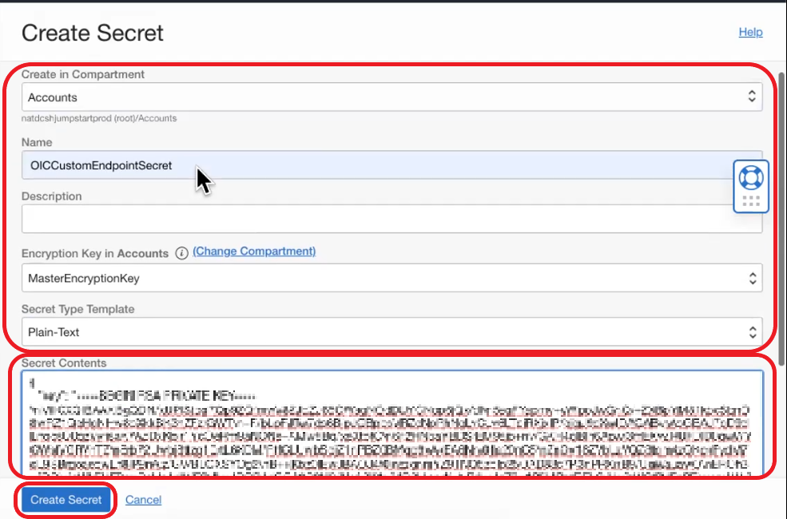Open the Create in Compartment dropdown
787x519 pixels.
(392, 97)
